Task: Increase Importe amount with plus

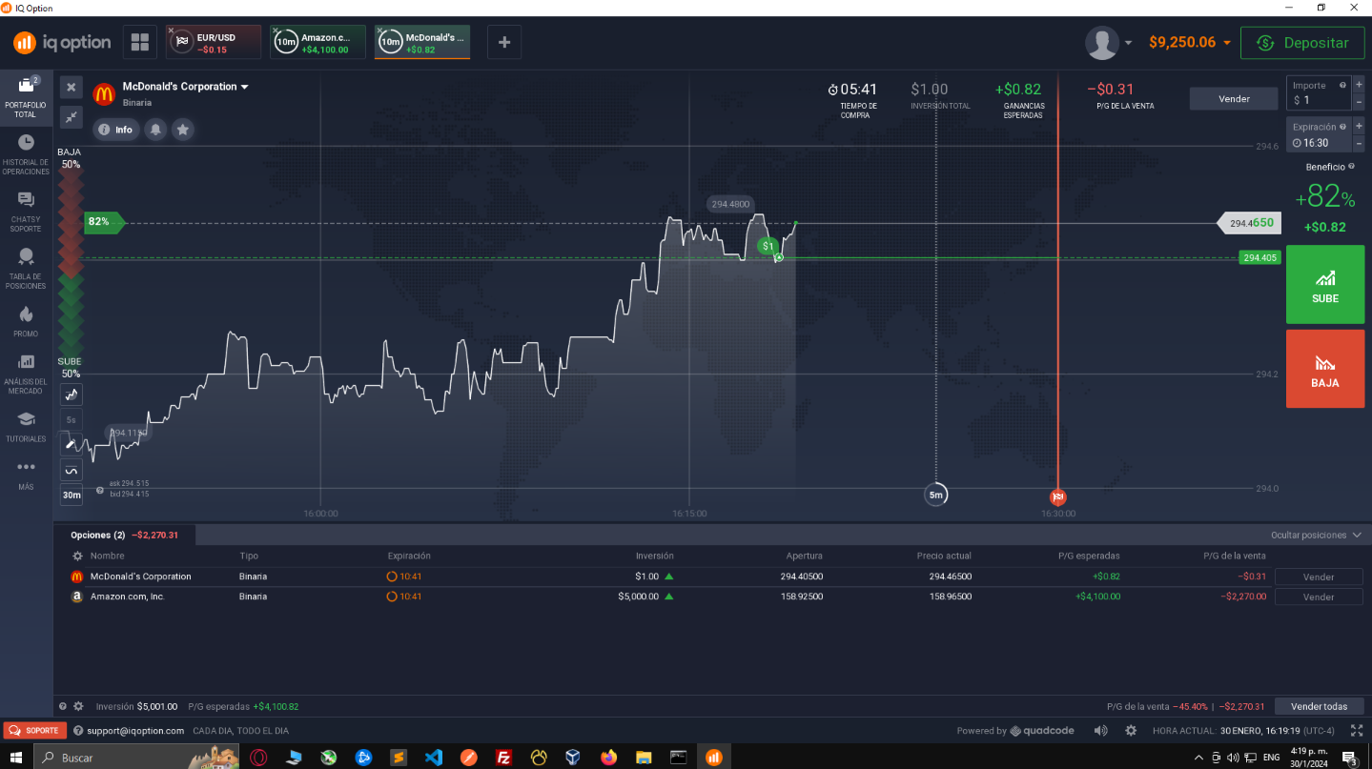Action: (x=1358, y=85)
